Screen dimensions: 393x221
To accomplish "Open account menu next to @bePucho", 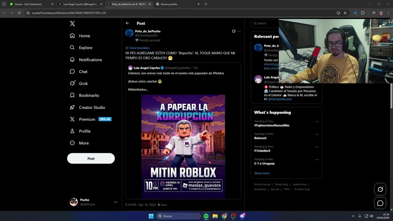I will click(116, 202).
